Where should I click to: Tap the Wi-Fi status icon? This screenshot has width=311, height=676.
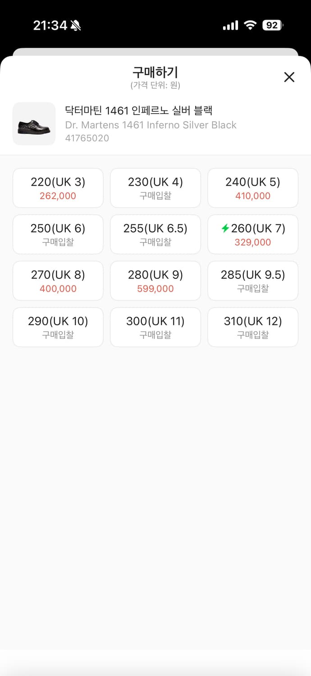250,25
